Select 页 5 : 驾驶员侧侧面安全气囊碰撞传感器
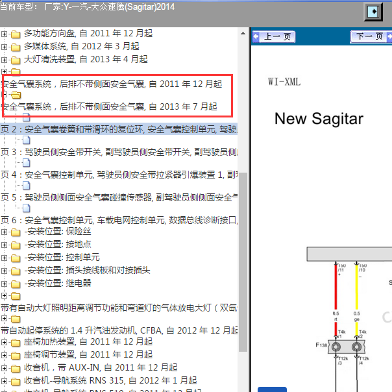 tap(119, 197)
